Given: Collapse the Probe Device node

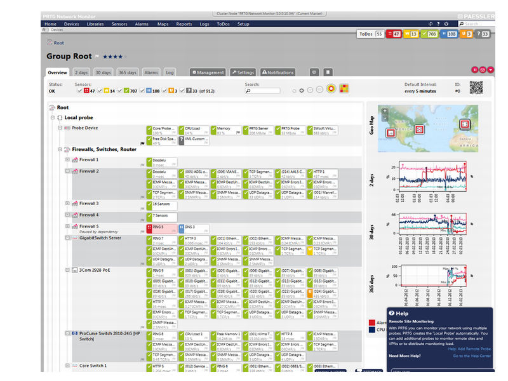Looking at the screenshot, I should coord(60,128).
